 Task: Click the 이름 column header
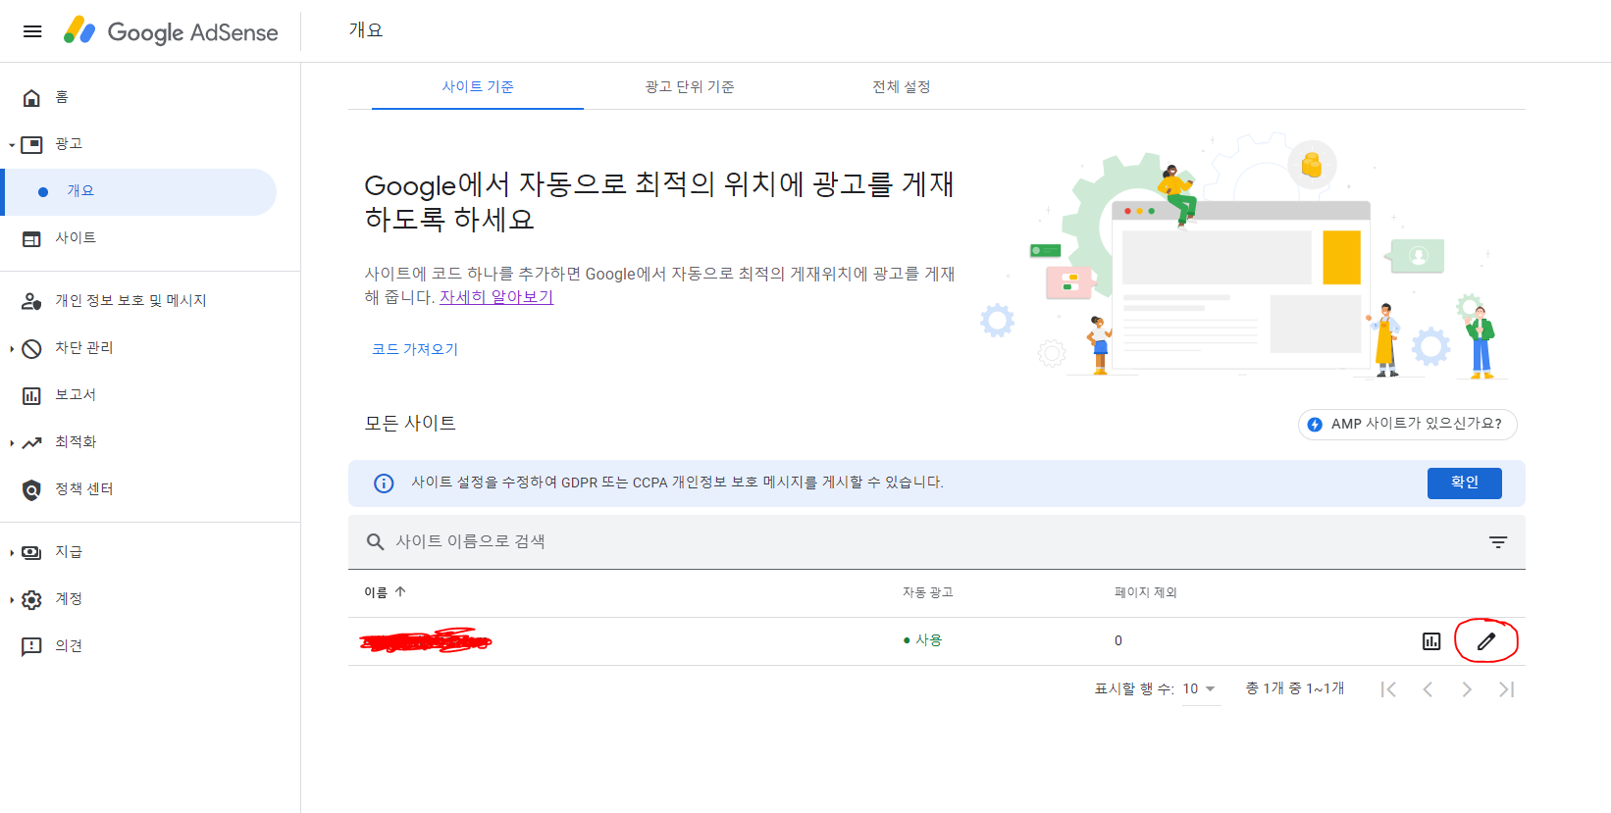tap(376, 592)
